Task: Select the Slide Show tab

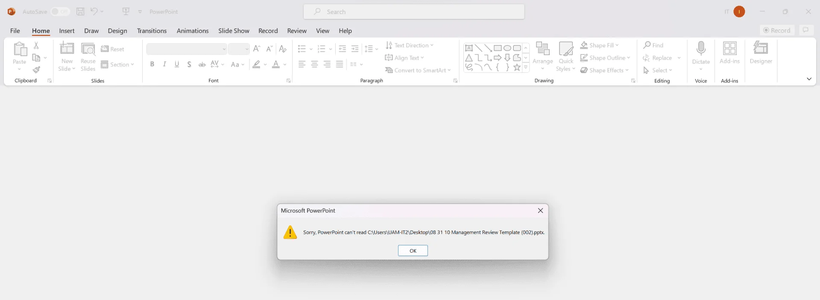Action: (x=234, y=31)
